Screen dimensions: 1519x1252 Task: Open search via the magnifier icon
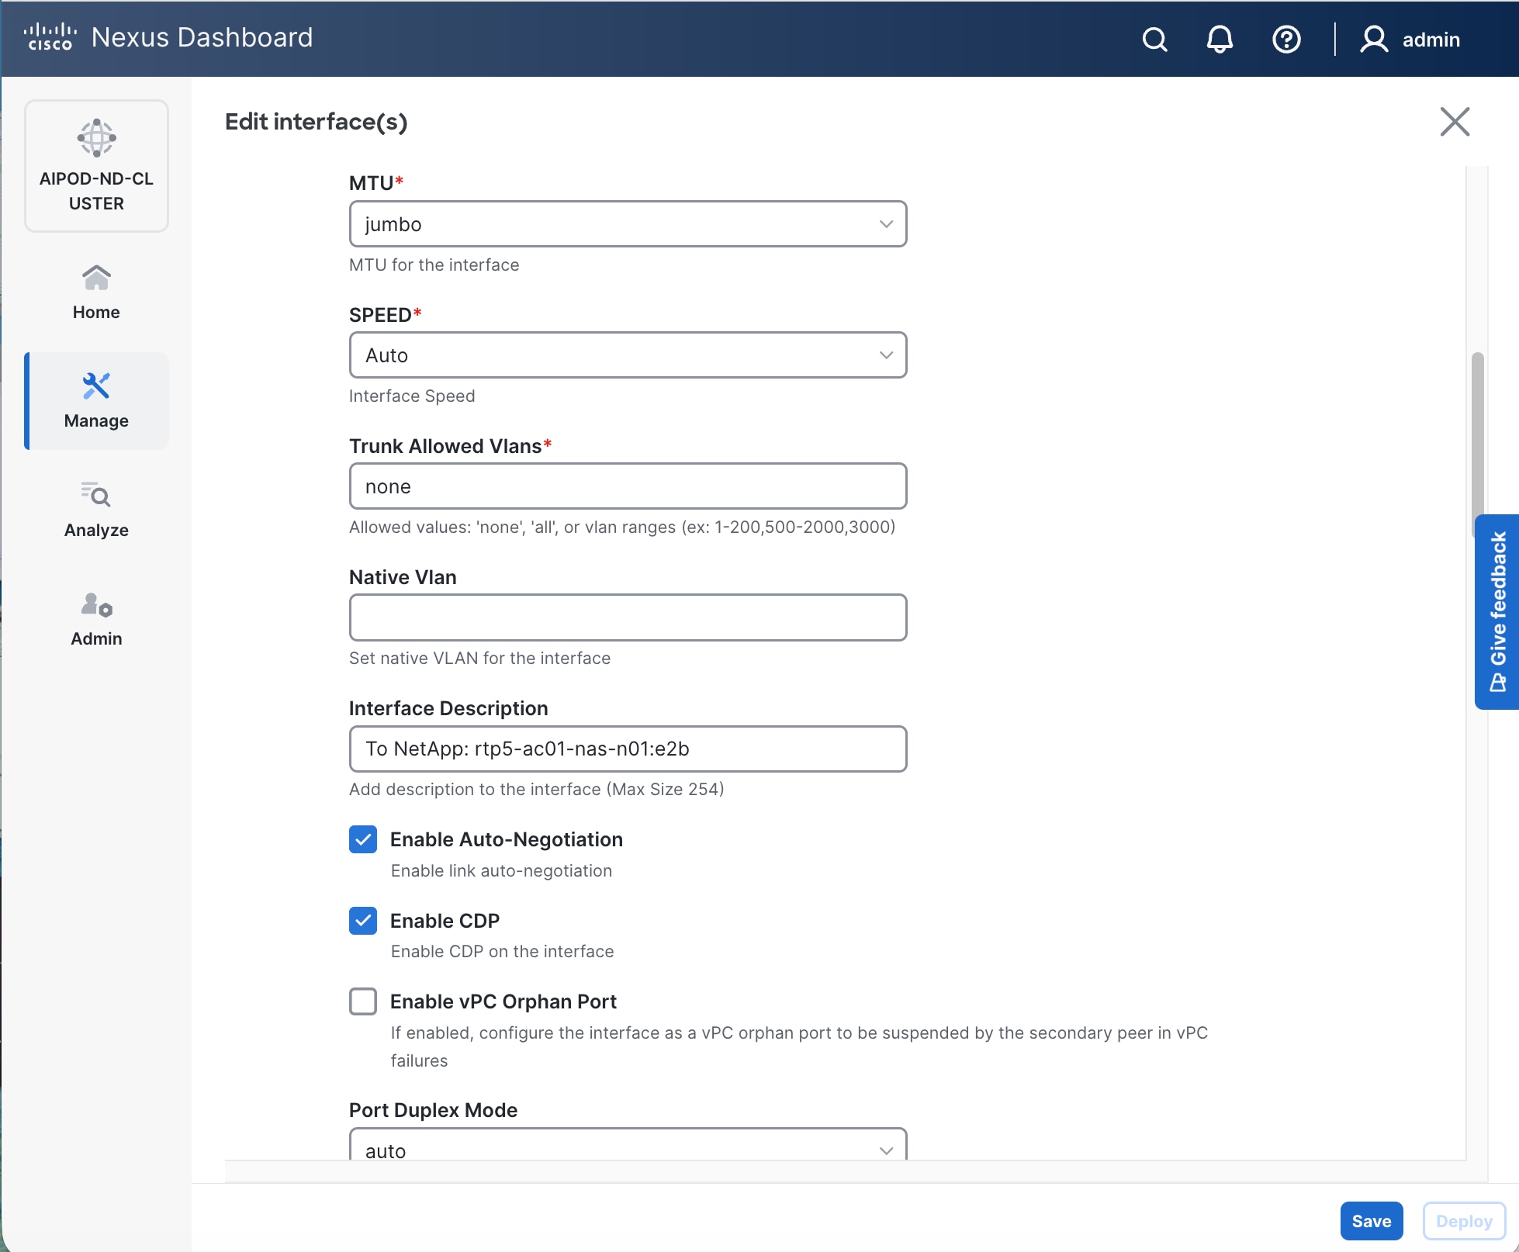coord(1154,39)
